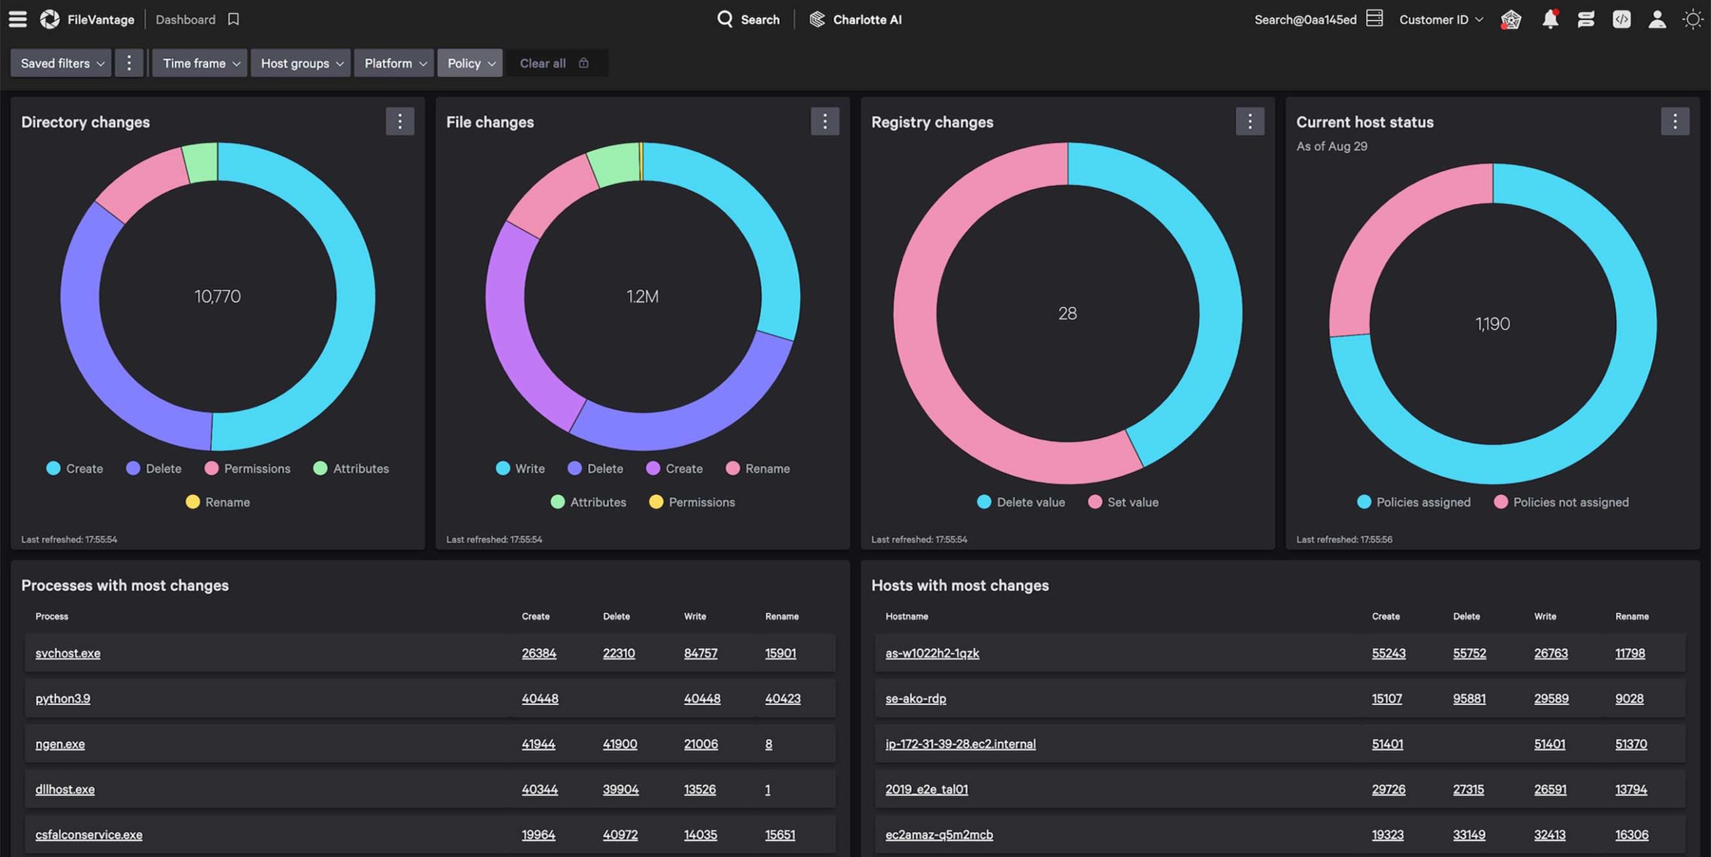Open the hamburger navigation menu
Viewport: 1711px width, 857px height.
pos(17,19)
